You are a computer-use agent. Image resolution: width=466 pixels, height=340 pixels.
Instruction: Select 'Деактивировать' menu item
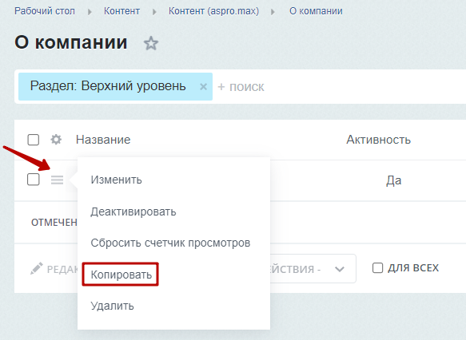(133, 212)
